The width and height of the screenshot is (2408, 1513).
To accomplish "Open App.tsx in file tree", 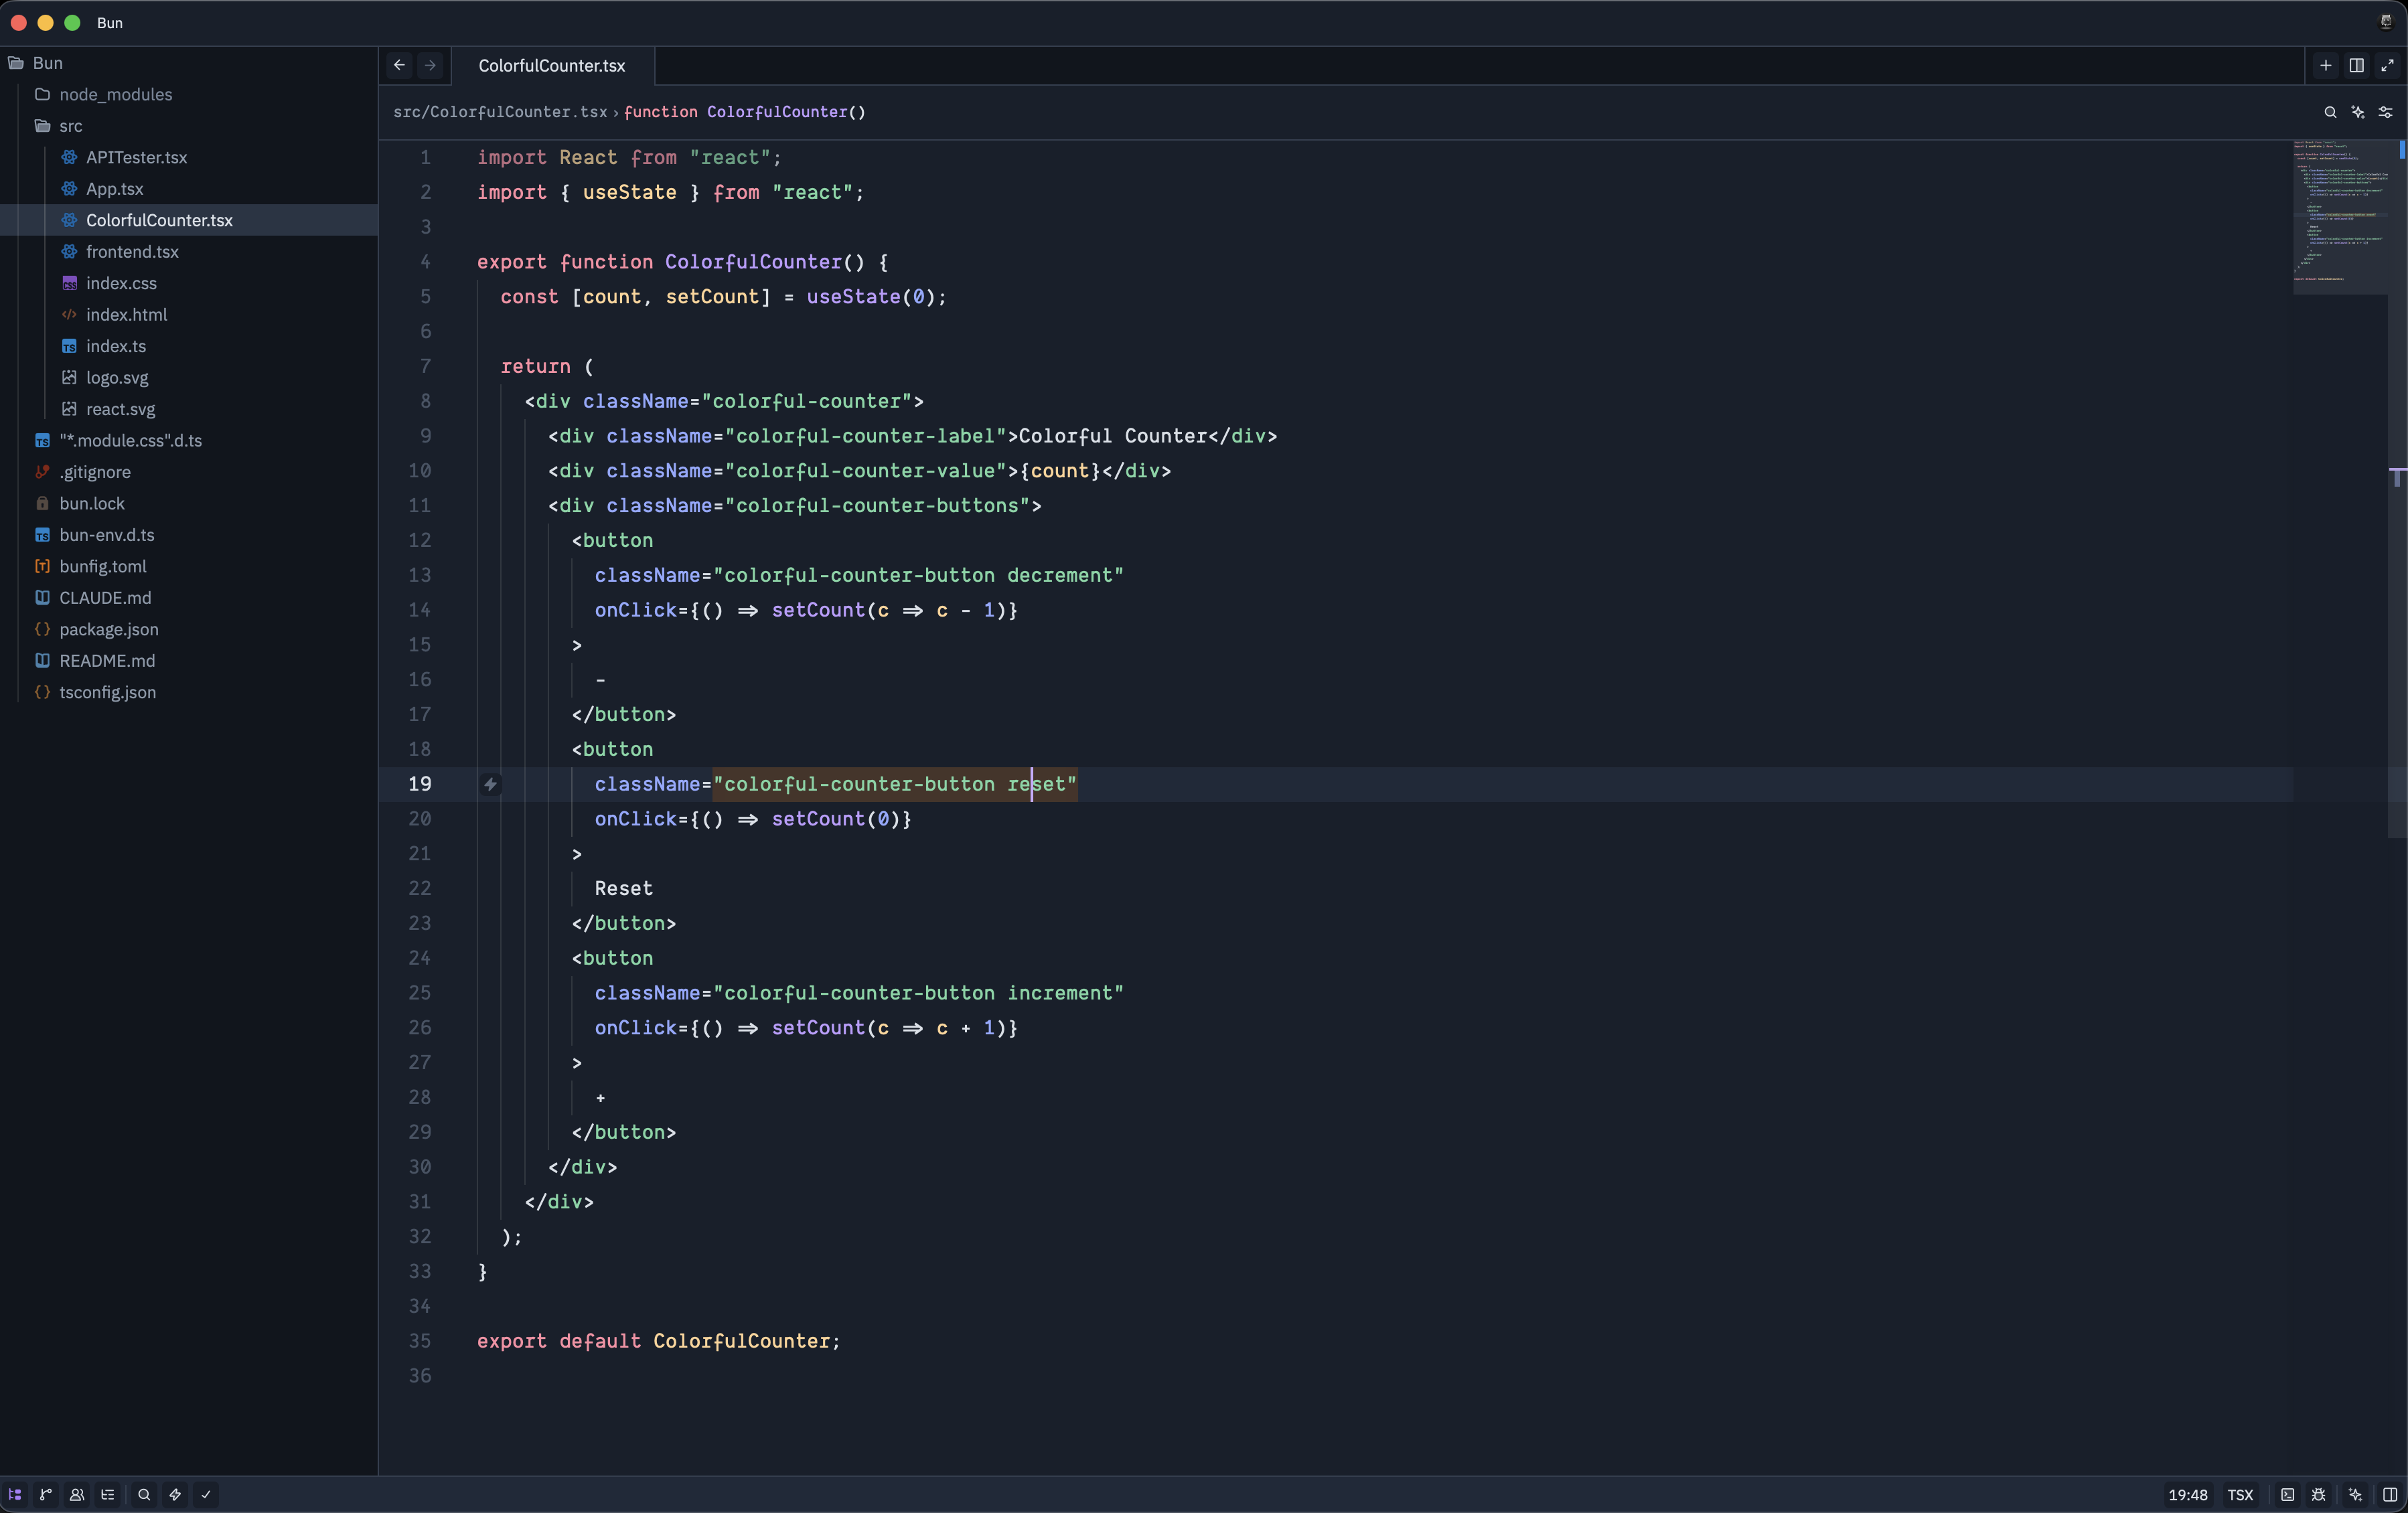I will click(x=189, y=189).
